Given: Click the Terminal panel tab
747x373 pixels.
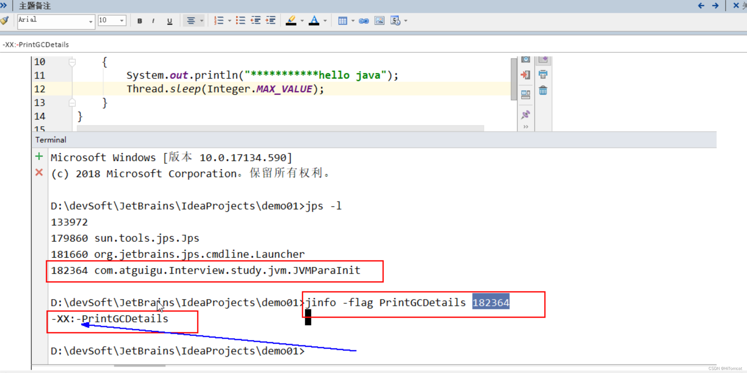Looking at the screenshot, I should point(51,140).
